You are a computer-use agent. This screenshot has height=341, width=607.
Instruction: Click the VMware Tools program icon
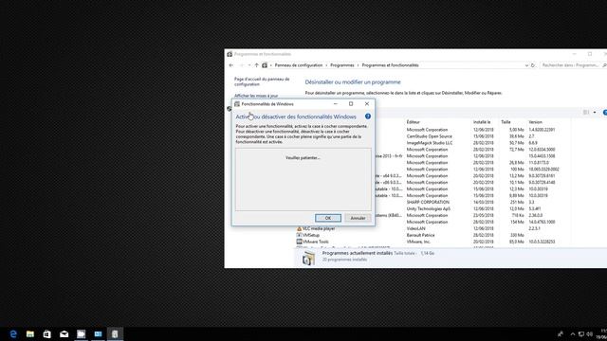click(299, 242)
